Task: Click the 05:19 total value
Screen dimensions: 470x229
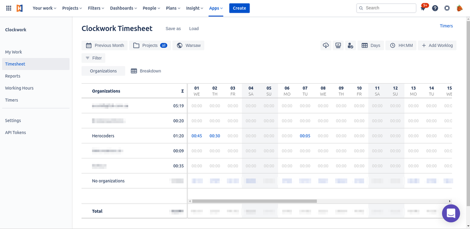Action: [x=178, y=106]
